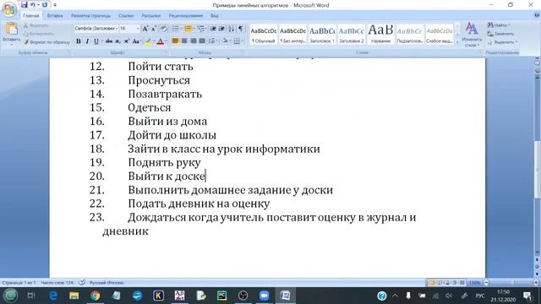This screenshot has width=541, height=304.
Task: Redo the last action
Action: tap(45, 5)
